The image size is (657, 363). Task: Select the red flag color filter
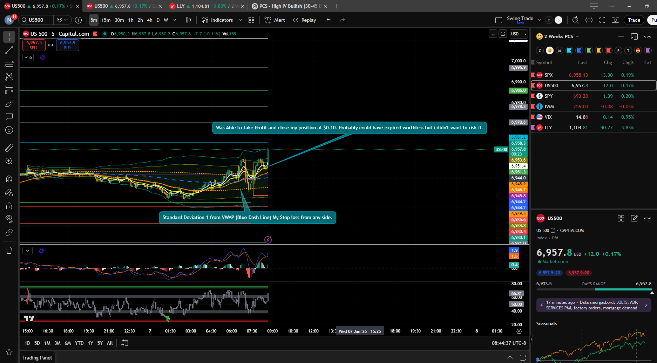coord(609,50)
